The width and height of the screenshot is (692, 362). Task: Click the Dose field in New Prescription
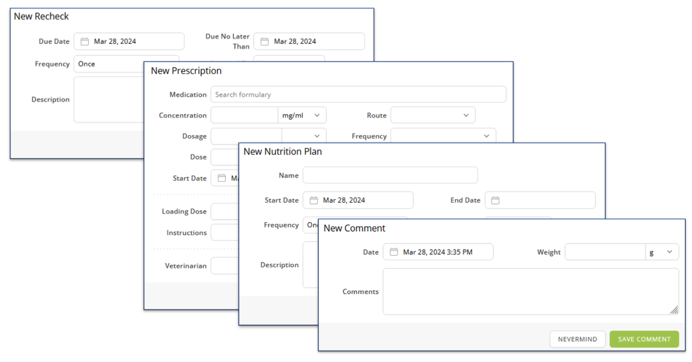click(x=225, y=157)
